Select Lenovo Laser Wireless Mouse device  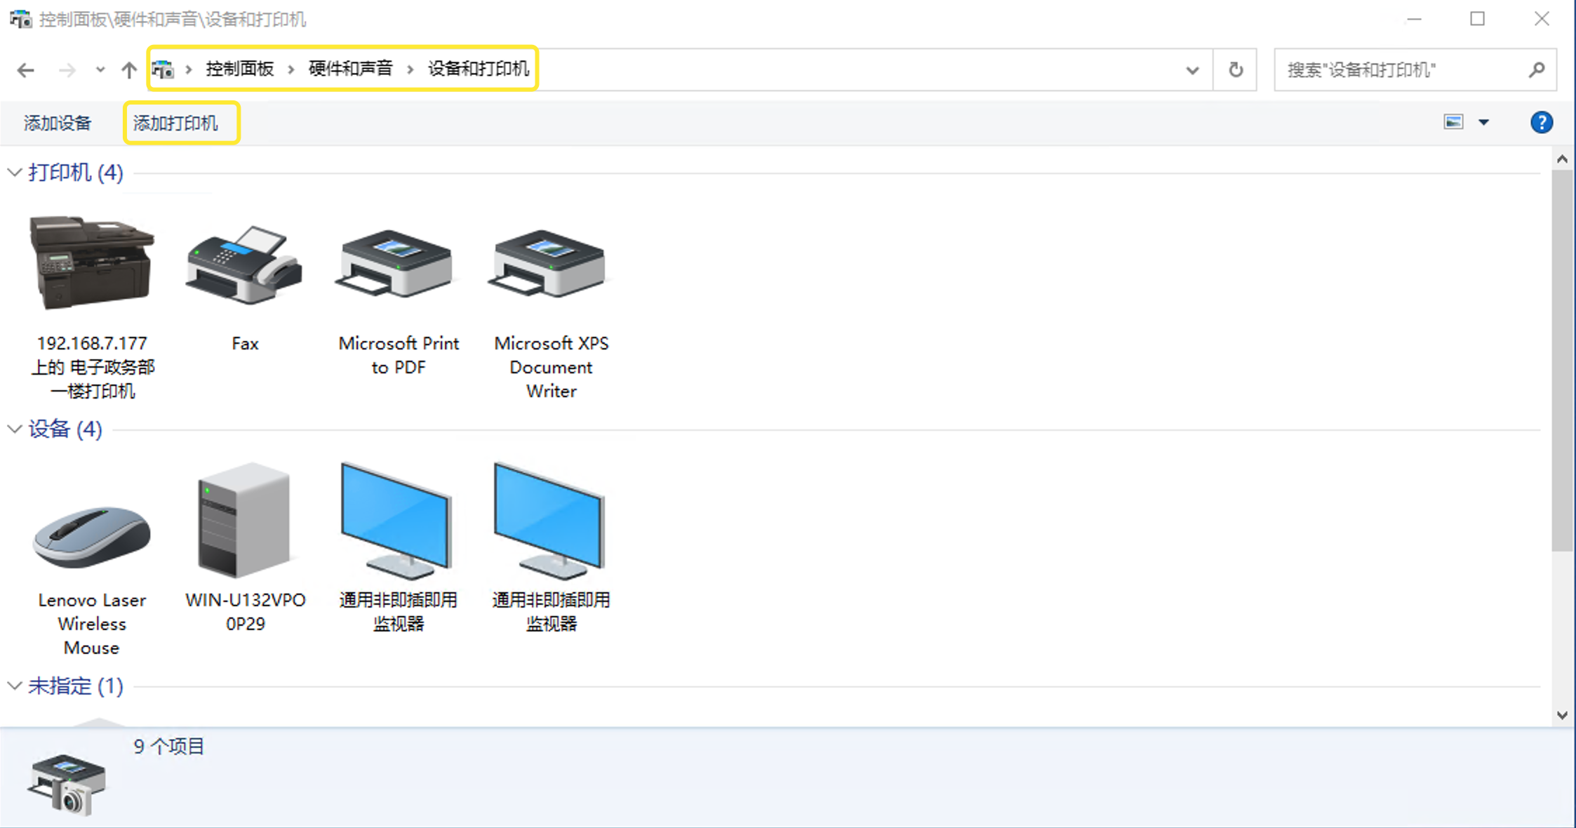point(92,535)
